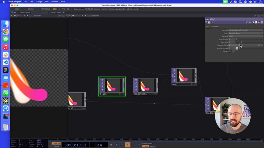Open the Method dropdown
Image resolution: width=264 pixels, height=148 pixels.
[246, 30]
